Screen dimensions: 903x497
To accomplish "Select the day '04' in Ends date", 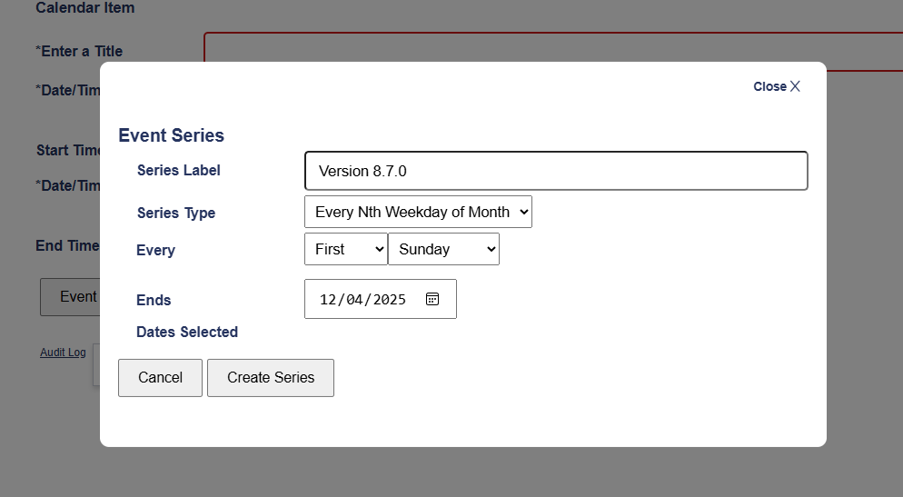I will click(x=354, y=300).
